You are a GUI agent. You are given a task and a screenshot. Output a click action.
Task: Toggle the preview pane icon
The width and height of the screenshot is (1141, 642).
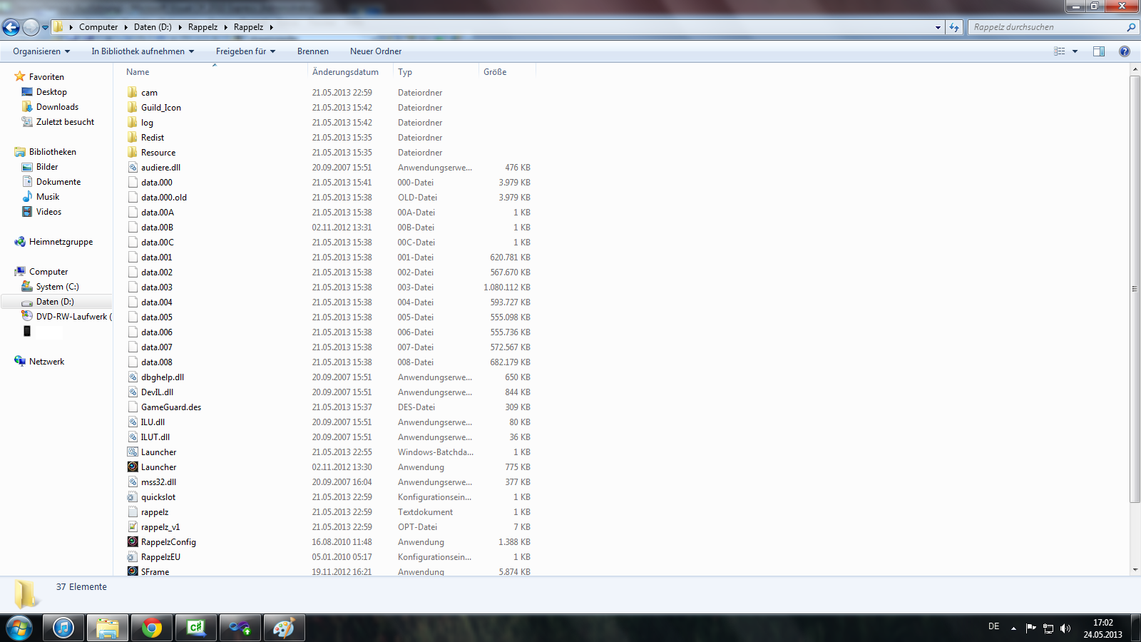tap(1099, 51)
